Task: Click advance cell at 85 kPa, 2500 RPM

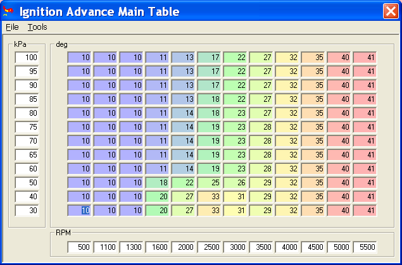Action: [210, 99]
